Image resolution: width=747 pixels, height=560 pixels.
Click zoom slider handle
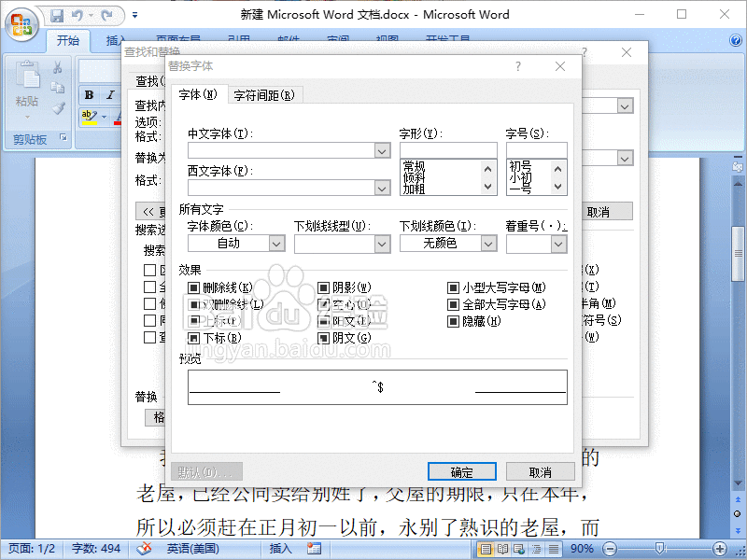tap(660, 549)
